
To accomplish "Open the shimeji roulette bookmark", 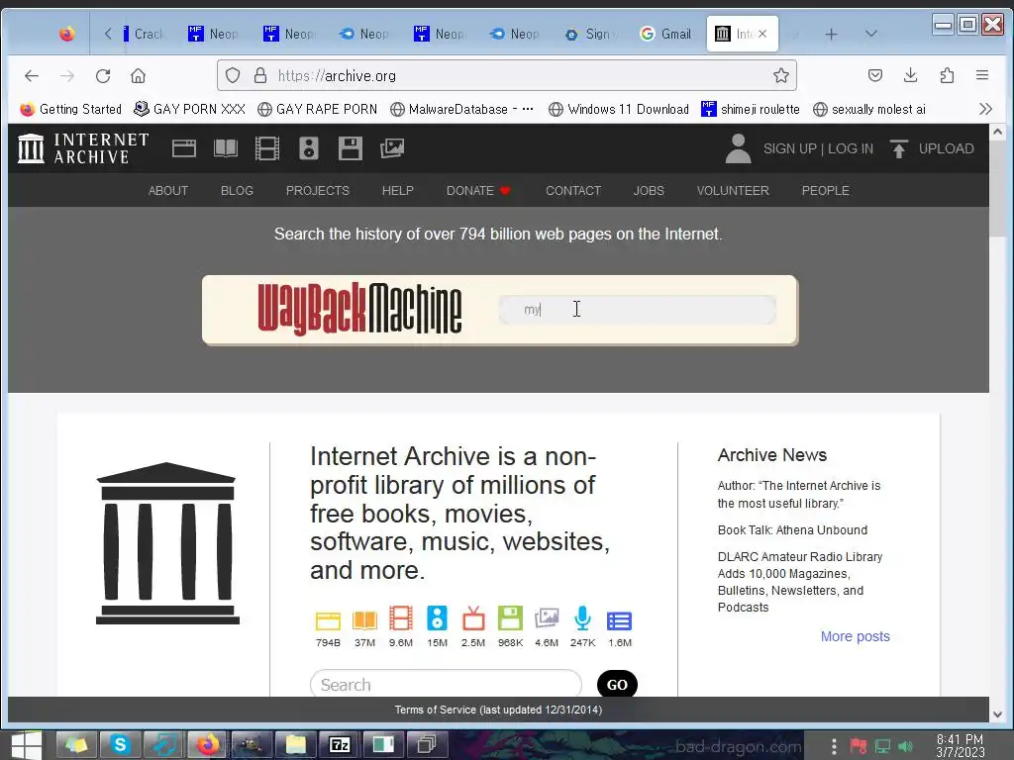I will click(x=751, y=109).
